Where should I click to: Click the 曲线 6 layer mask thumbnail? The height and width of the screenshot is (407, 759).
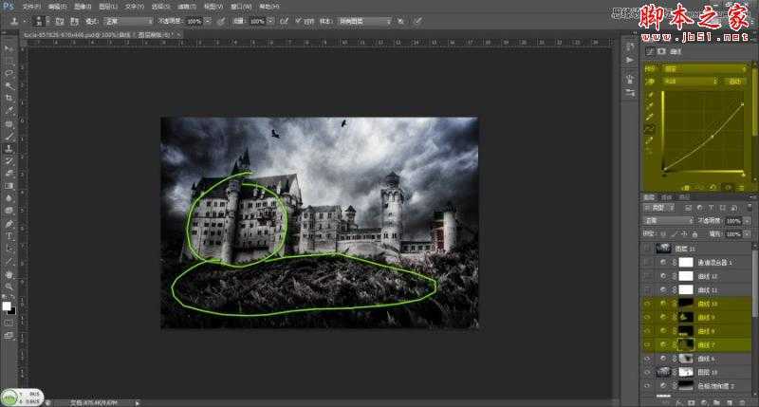coord(685,359)
